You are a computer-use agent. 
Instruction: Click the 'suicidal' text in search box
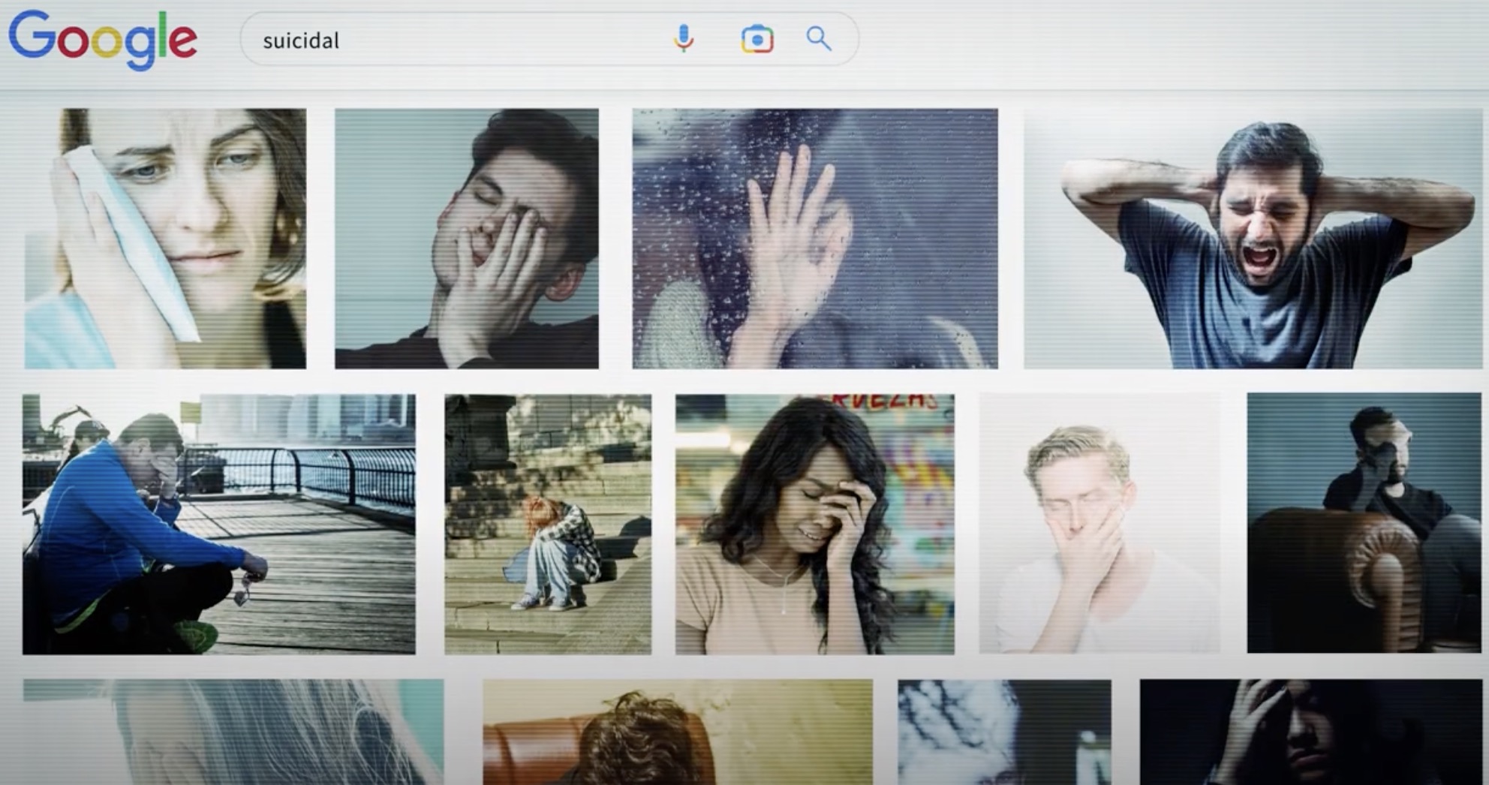click(301, 41)
